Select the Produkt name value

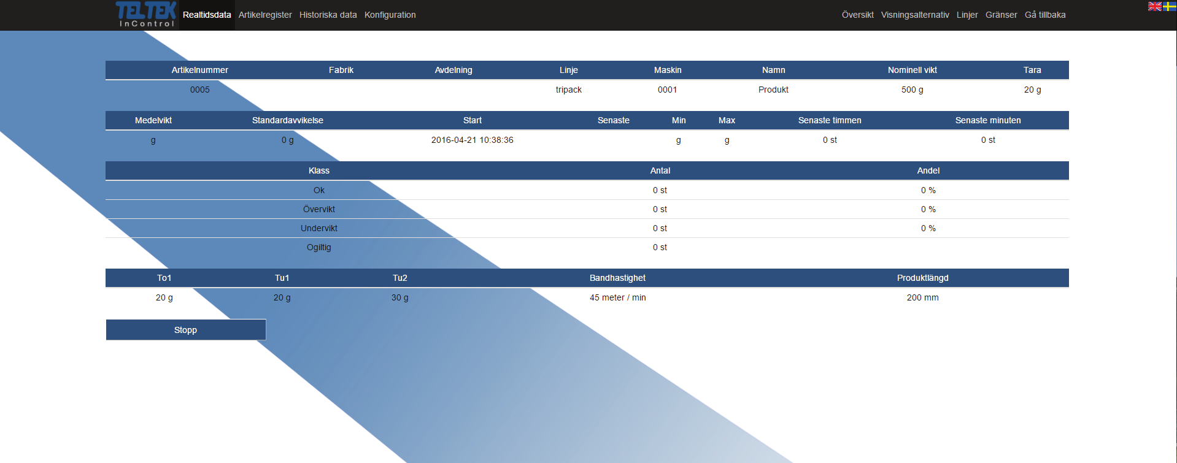(773, 90)
